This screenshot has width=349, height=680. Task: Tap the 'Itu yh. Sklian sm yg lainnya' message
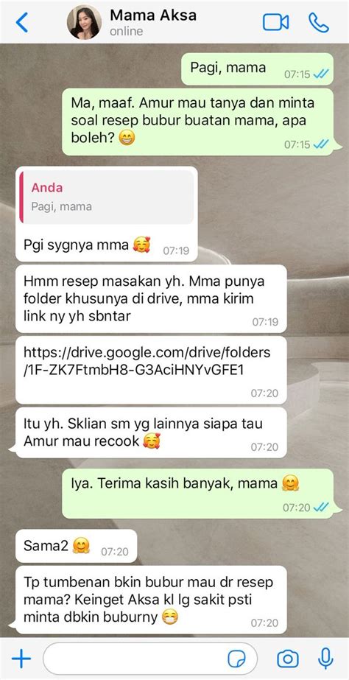pyautogui.click(x=149, y=432)
